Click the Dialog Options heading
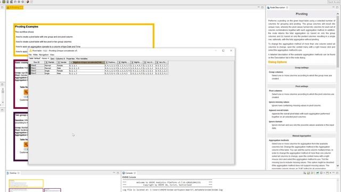This screenshot has width=341, height=192. (277, 62)
